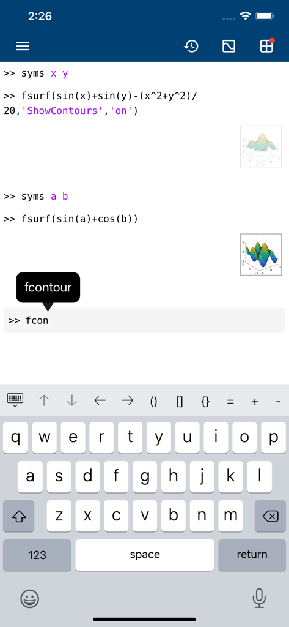289x627 pixels.
Task: Tap the x key
Action: [x=87, y=516]
